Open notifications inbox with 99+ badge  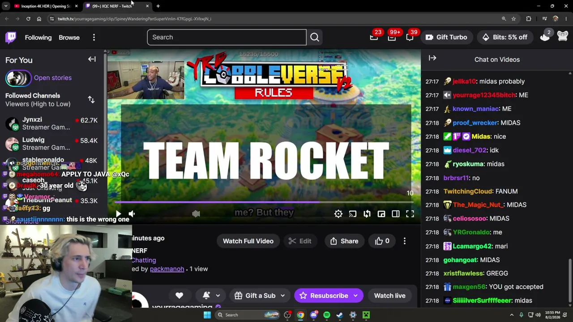tap(392, 37)
